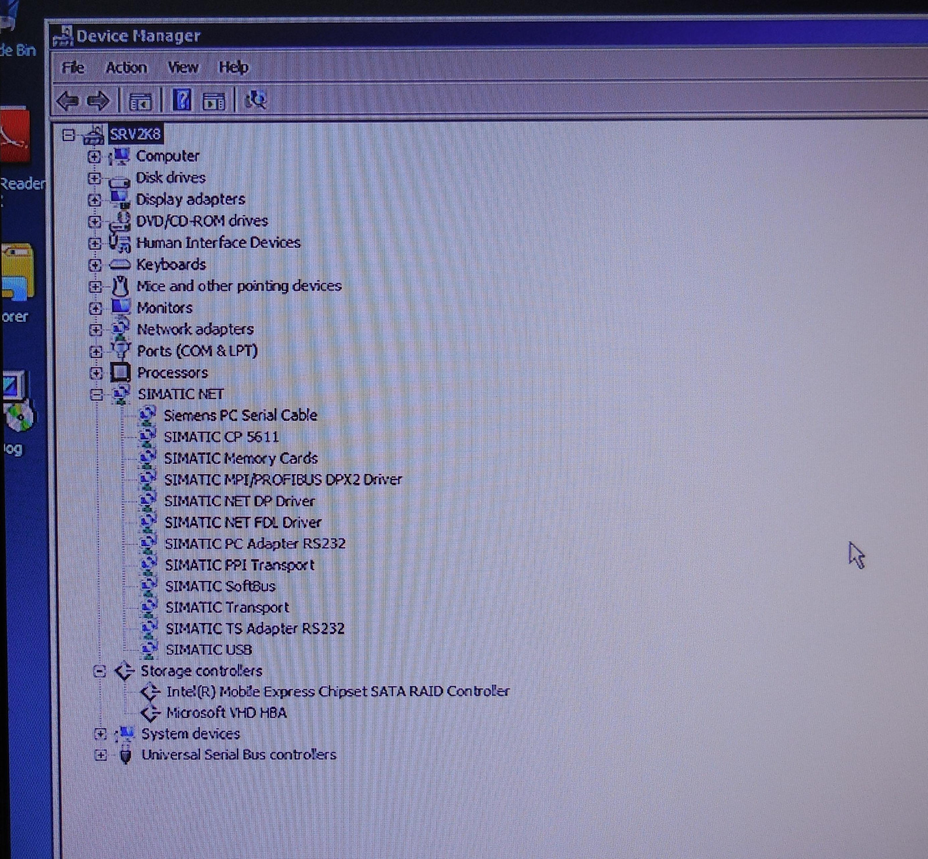Open the View menu
This screenshot has width=928, height=859.
[x=183, y=68]
